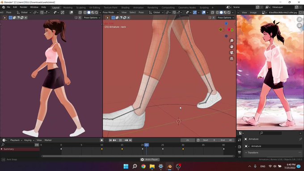Viewport: 304px width, 171px height.
Task: Open the Render menu
Action: point(24,7)
